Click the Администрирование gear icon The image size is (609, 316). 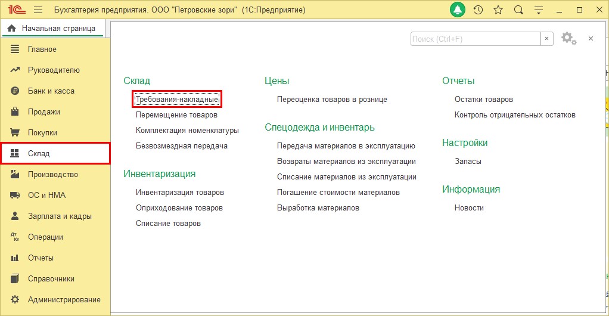(x=15, y=299)
